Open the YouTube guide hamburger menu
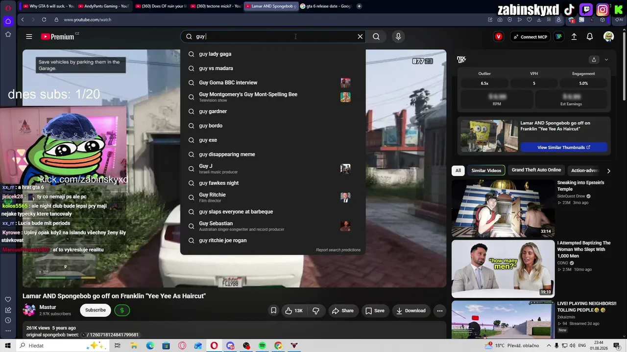 29,37
